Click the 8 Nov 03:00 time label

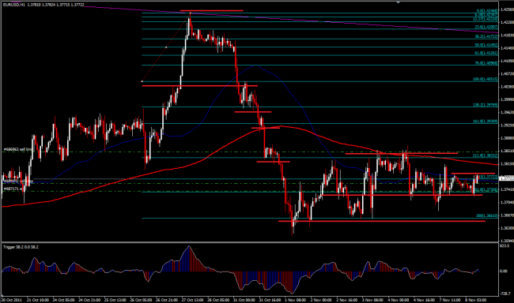(x=475, y=300)
